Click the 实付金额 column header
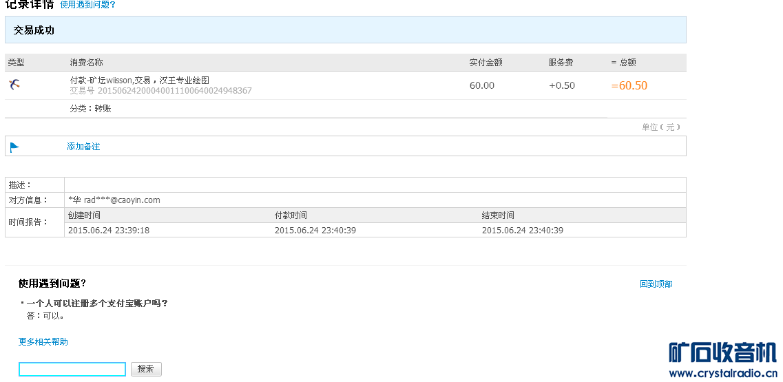Viewport: 783px width, 382px height. point(486,63)
